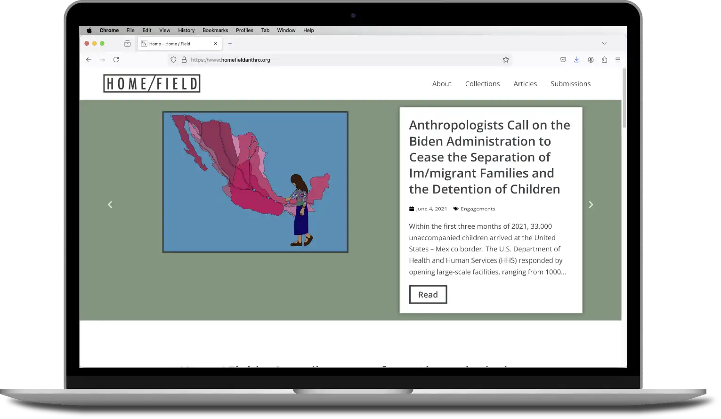Open the downloads arrow icon
This screenshot has width=721, height=419.
[576, 60]
